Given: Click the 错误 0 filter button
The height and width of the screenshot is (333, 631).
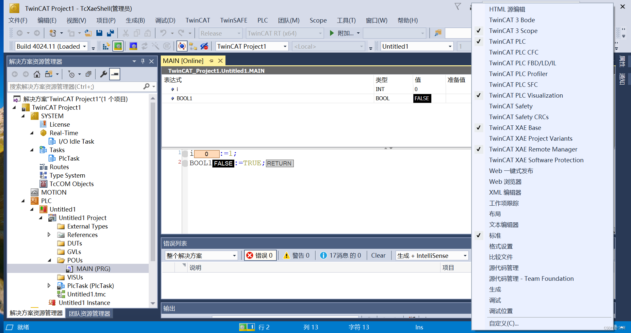Looking at the screenshot, I should coord(260,255).
